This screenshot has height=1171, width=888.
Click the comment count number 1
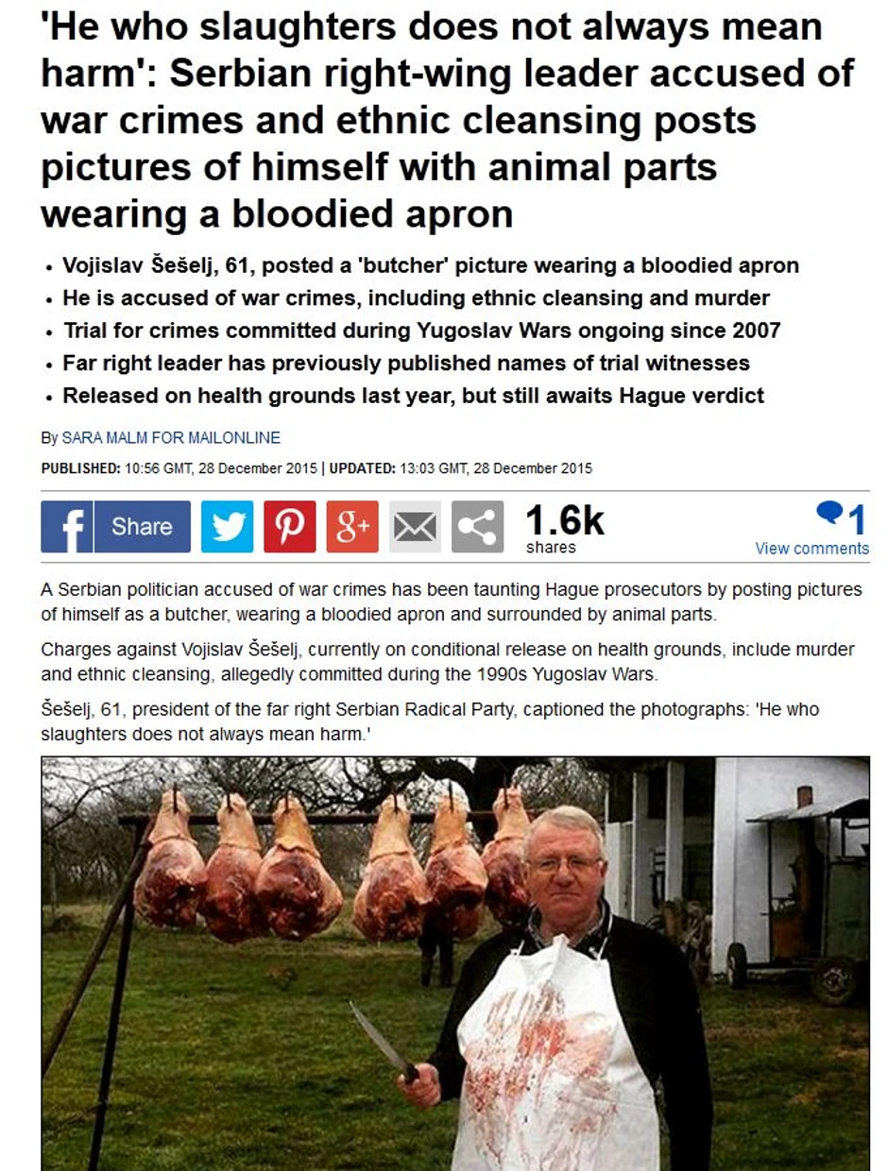(857, 518)
